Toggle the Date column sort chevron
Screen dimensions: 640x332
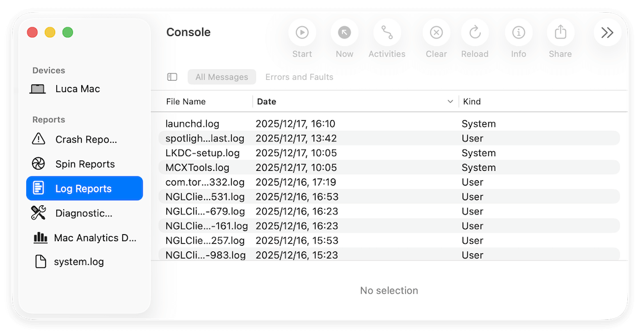point(450,102)
